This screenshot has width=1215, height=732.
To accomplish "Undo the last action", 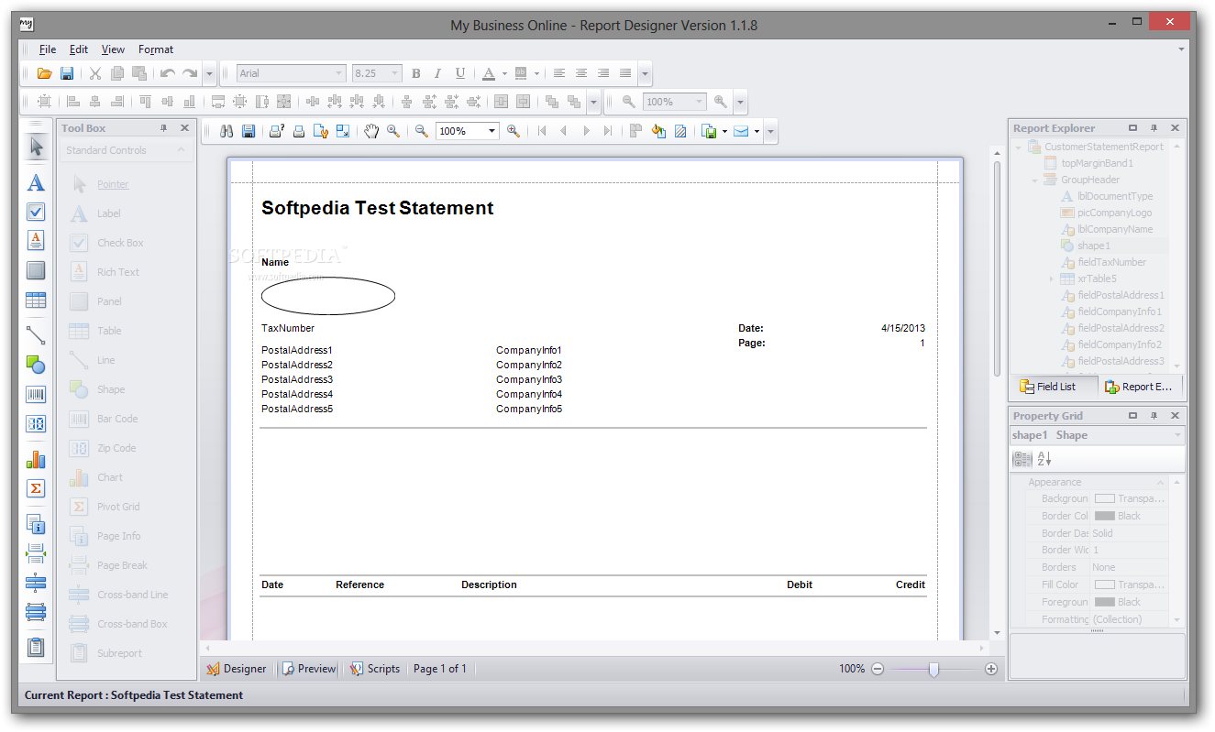I will [x=168, y=73].
